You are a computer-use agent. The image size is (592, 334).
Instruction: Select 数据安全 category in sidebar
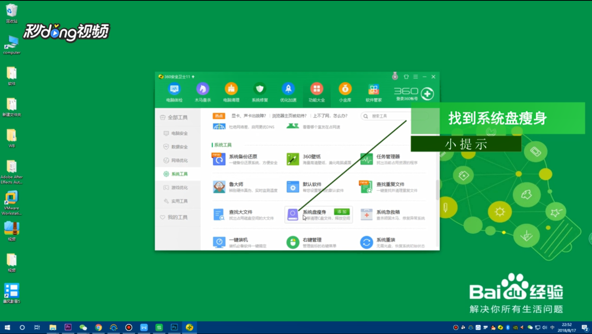click(x=178, y=147)
